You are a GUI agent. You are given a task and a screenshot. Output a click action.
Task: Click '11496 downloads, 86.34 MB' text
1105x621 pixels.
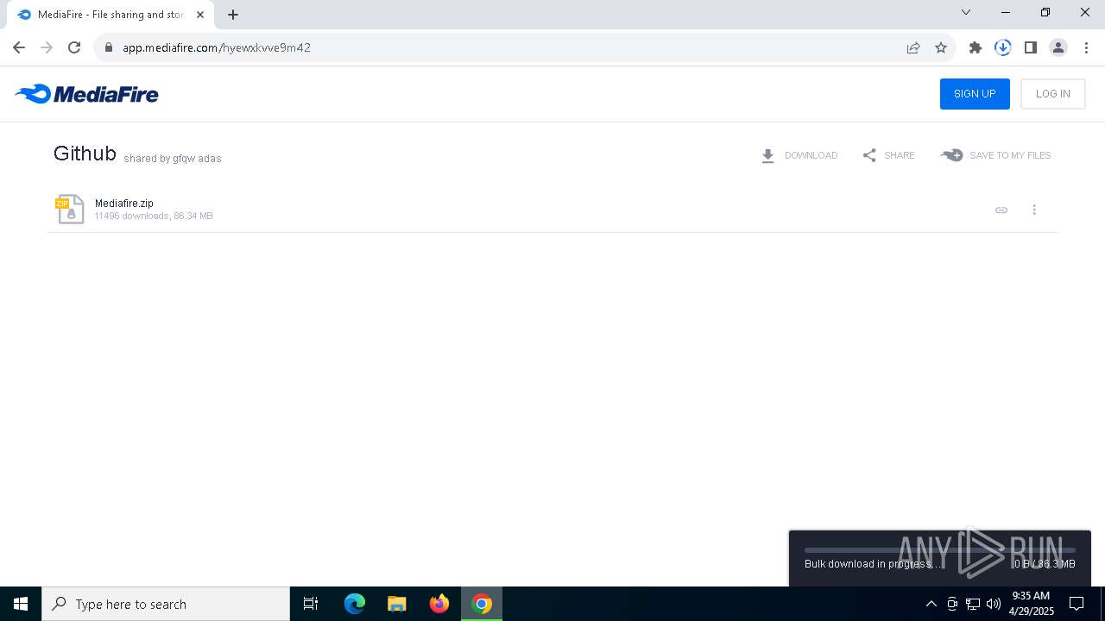click(x=154, y=216)
